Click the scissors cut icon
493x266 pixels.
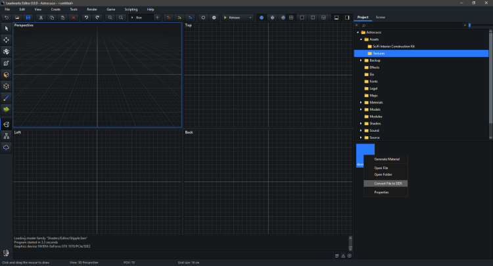[x=41, y=18]
